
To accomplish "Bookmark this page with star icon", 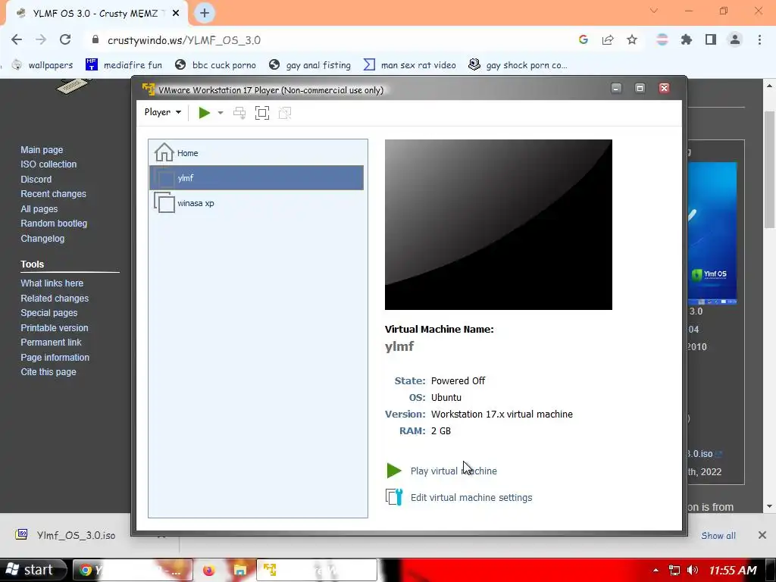I will 632,39.
